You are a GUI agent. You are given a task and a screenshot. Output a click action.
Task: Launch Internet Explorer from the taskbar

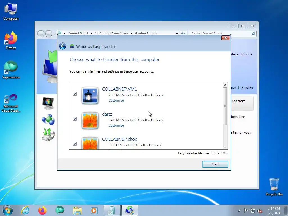coord(25,210)
